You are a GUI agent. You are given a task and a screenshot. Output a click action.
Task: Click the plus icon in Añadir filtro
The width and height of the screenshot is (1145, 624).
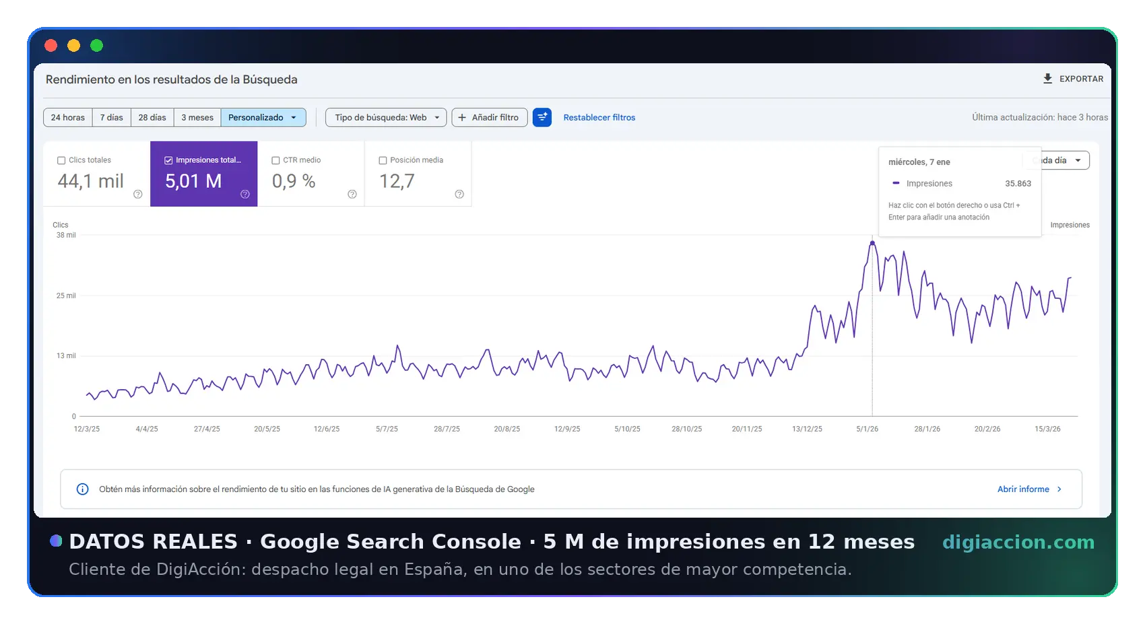click(x=462, y=117)
